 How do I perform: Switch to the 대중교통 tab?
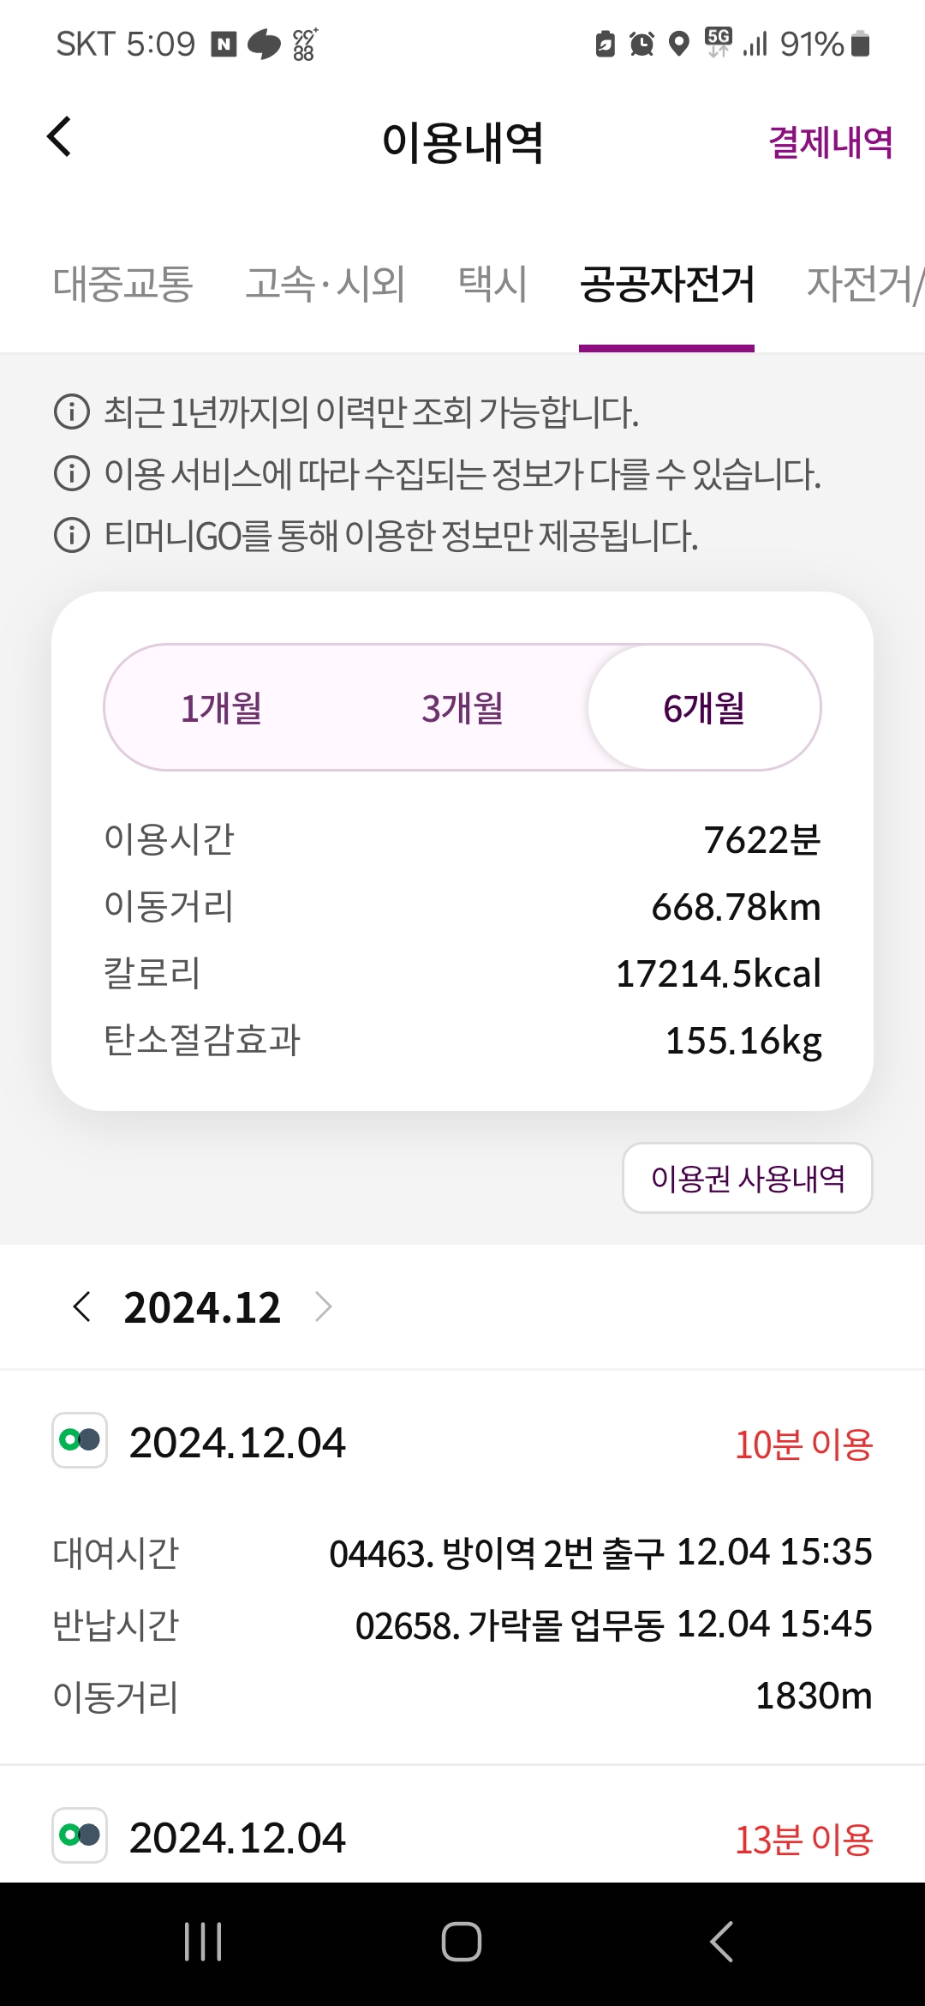coord(123,284)
